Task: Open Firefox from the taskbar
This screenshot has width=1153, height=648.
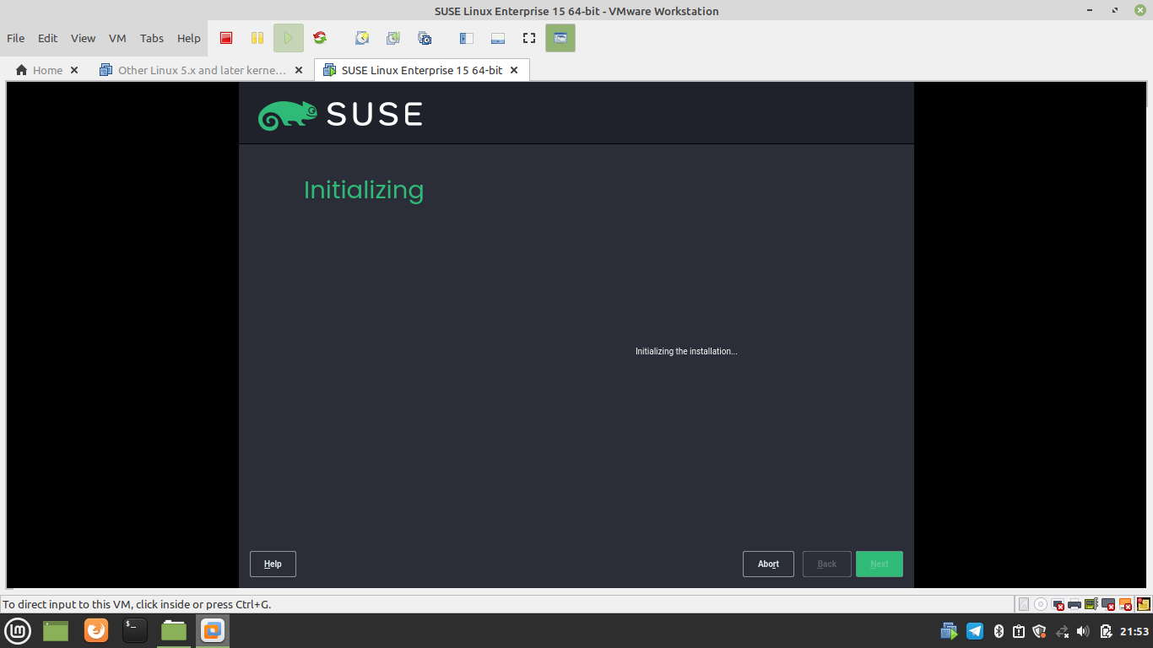Action: (x=96, y=630)
